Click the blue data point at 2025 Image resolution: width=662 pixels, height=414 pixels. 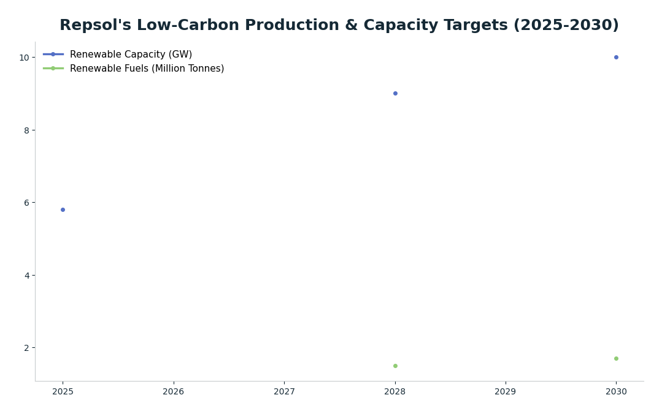[x=63, y=210]
